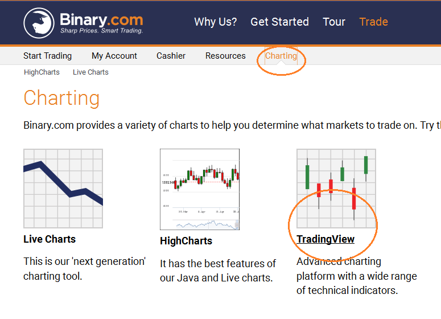This screenshot has width=441, height=319.
Task: Select the Charting tab
Action: 281,56
